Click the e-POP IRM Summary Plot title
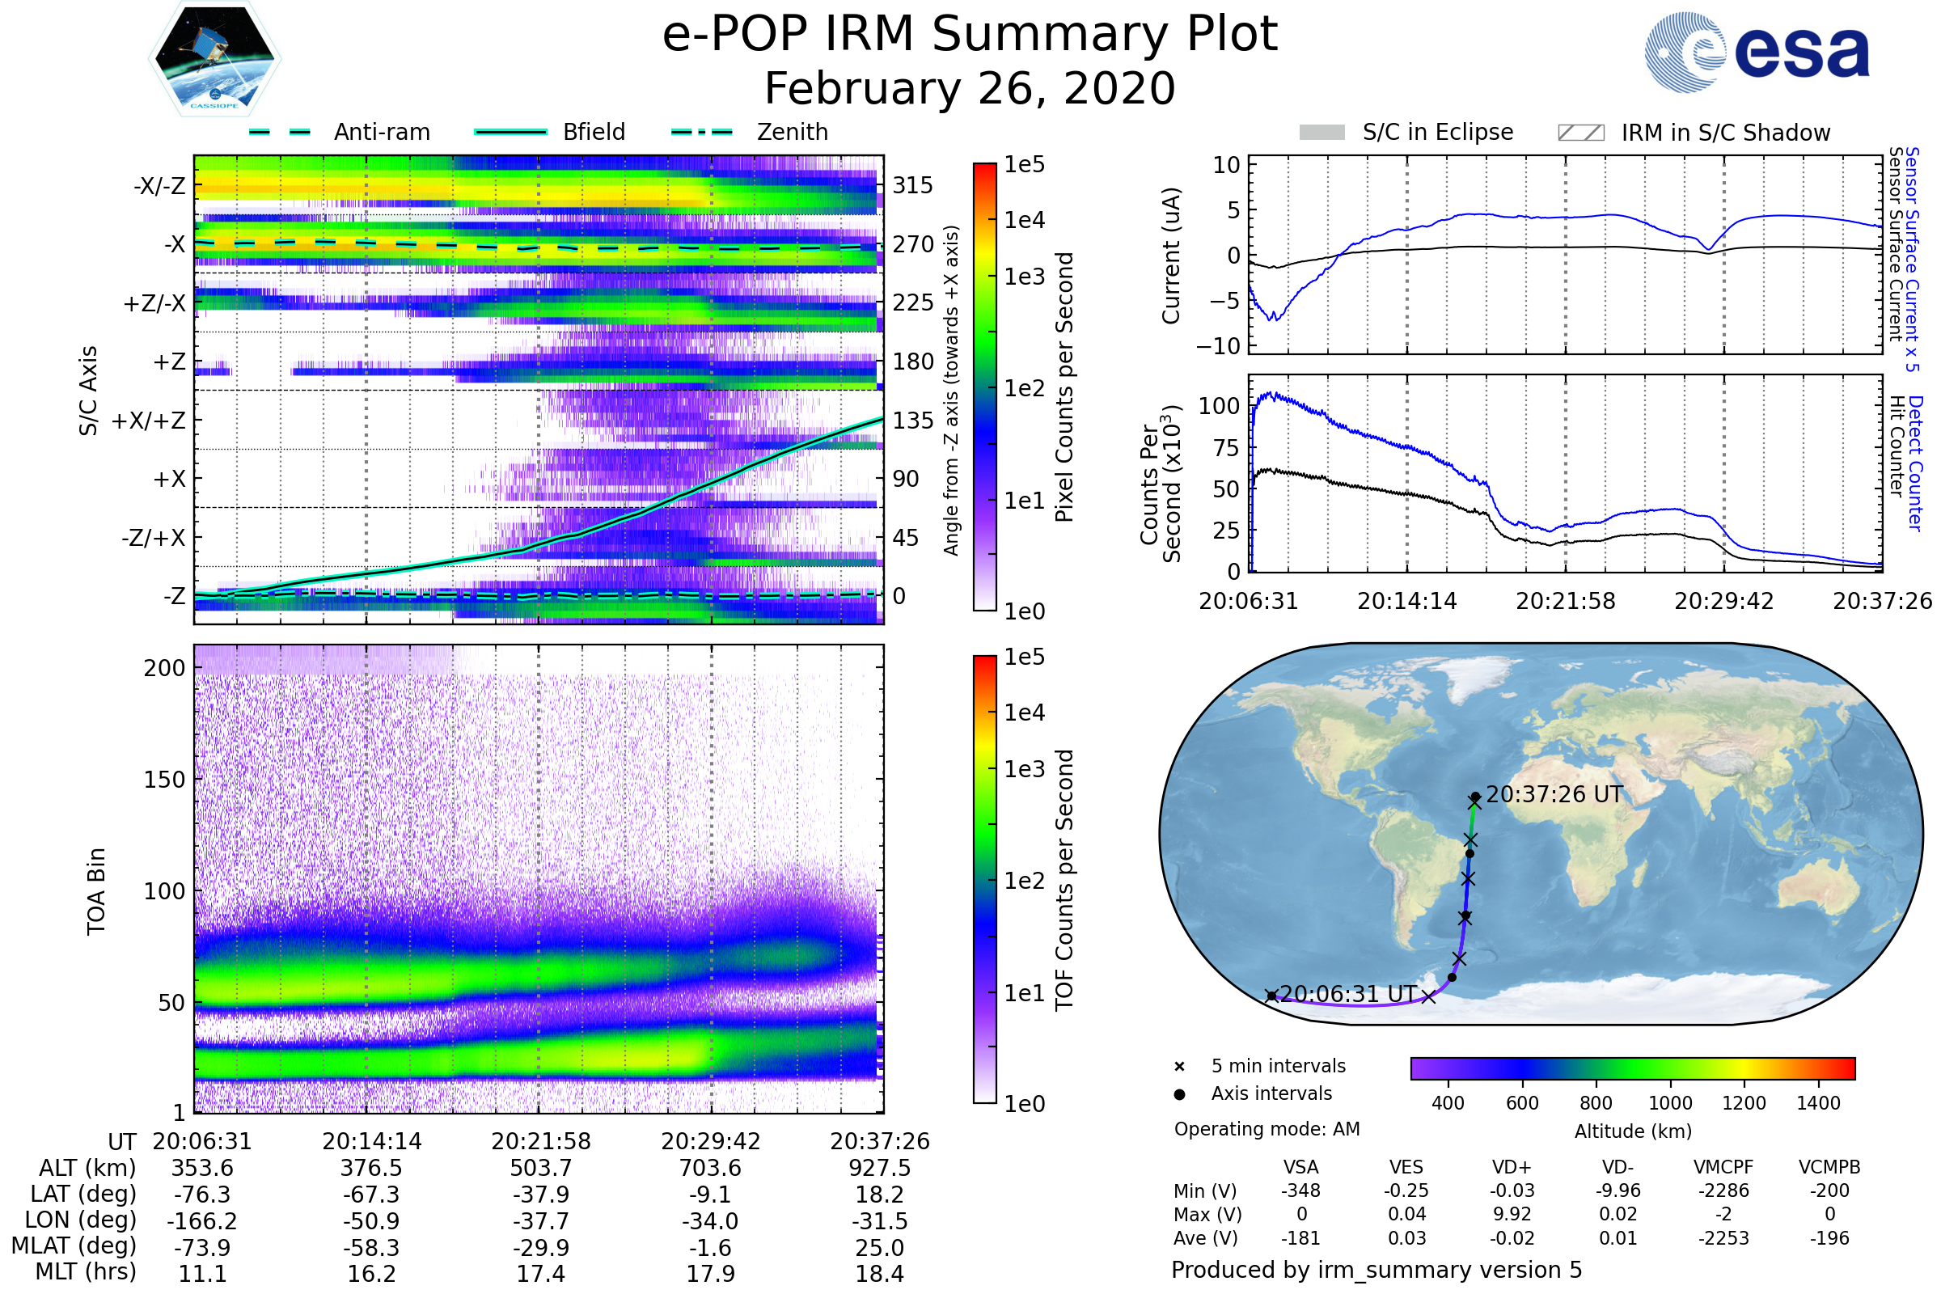Image resolution: width=1941 pixels, height=1294 pixels. tap(970, 35)
